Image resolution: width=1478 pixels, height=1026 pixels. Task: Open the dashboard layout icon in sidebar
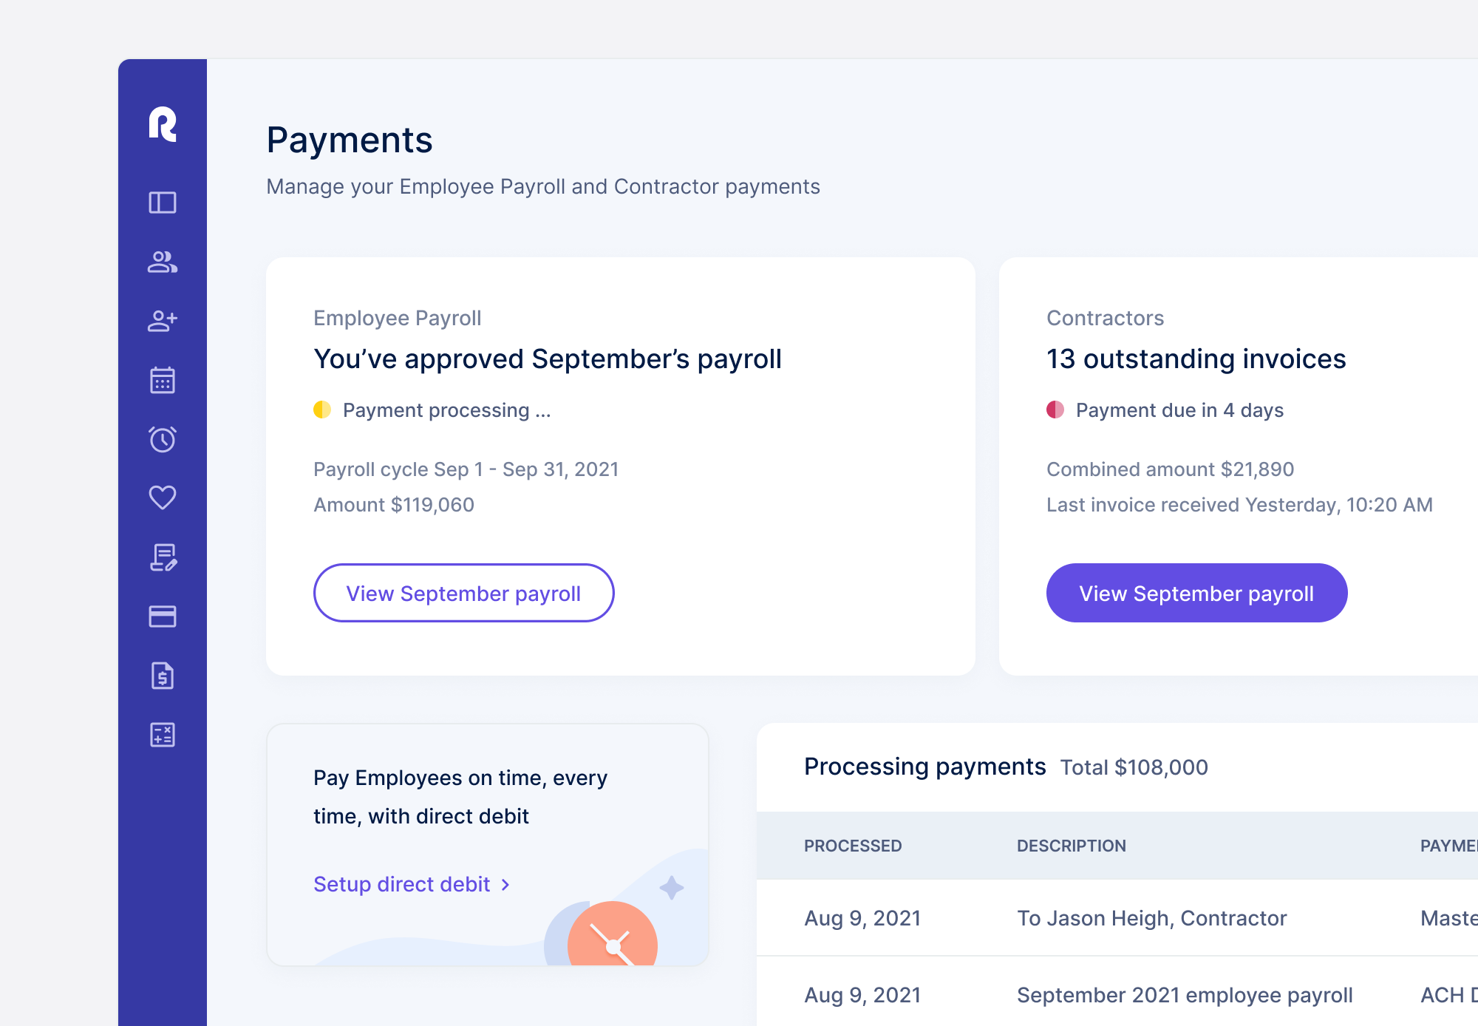tap(163, 203)
